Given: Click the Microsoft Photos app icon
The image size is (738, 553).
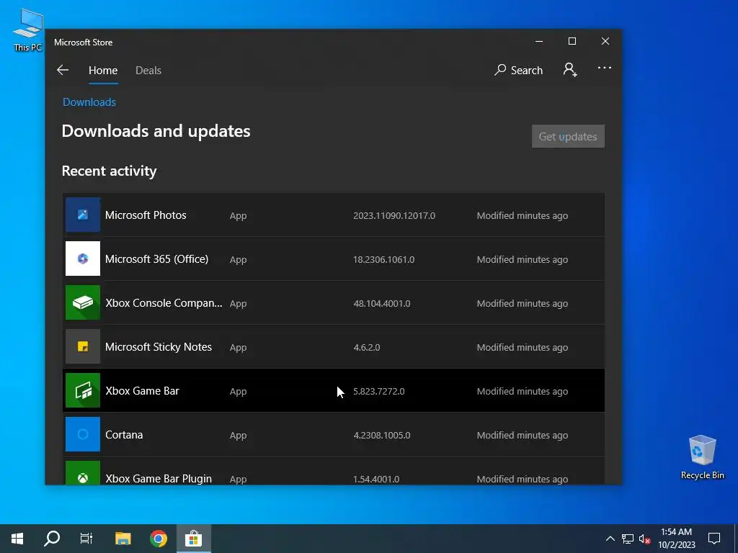Looking at the screenshot, I should pos(83,215).
